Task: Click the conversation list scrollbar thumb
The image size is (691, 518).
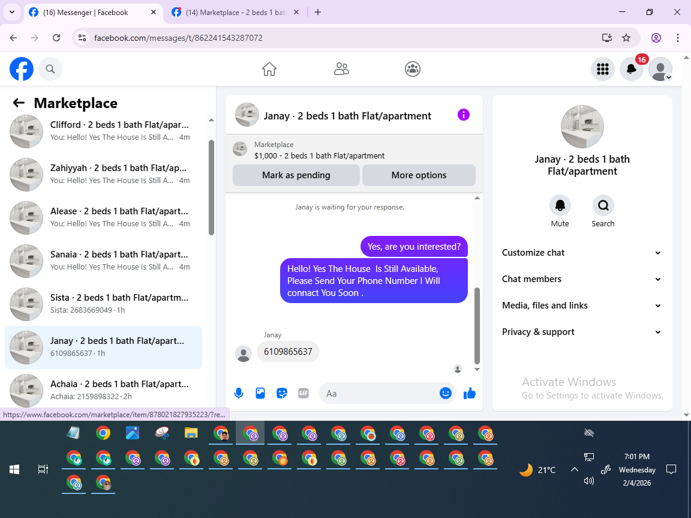Action: pyautogui.click(x=211, y=187)
